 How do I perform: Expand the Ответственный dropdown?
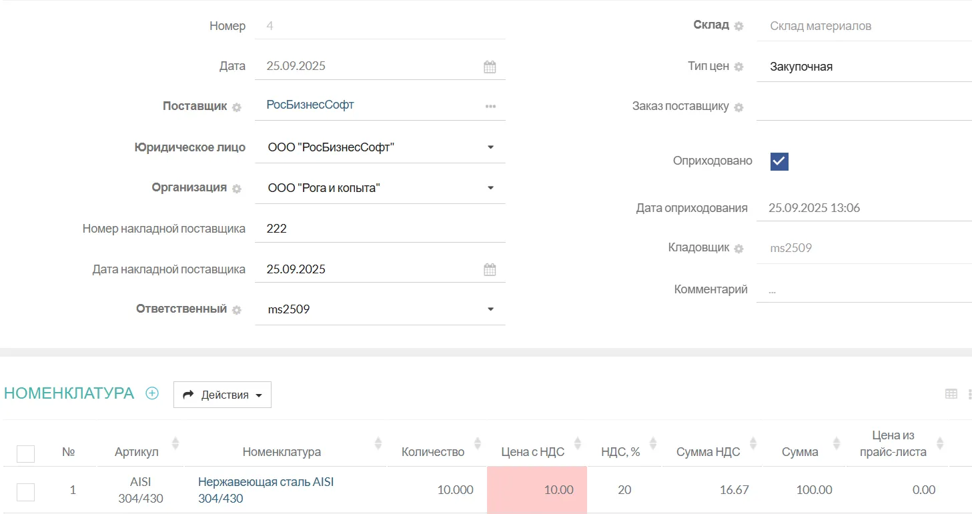pos(490,309)
